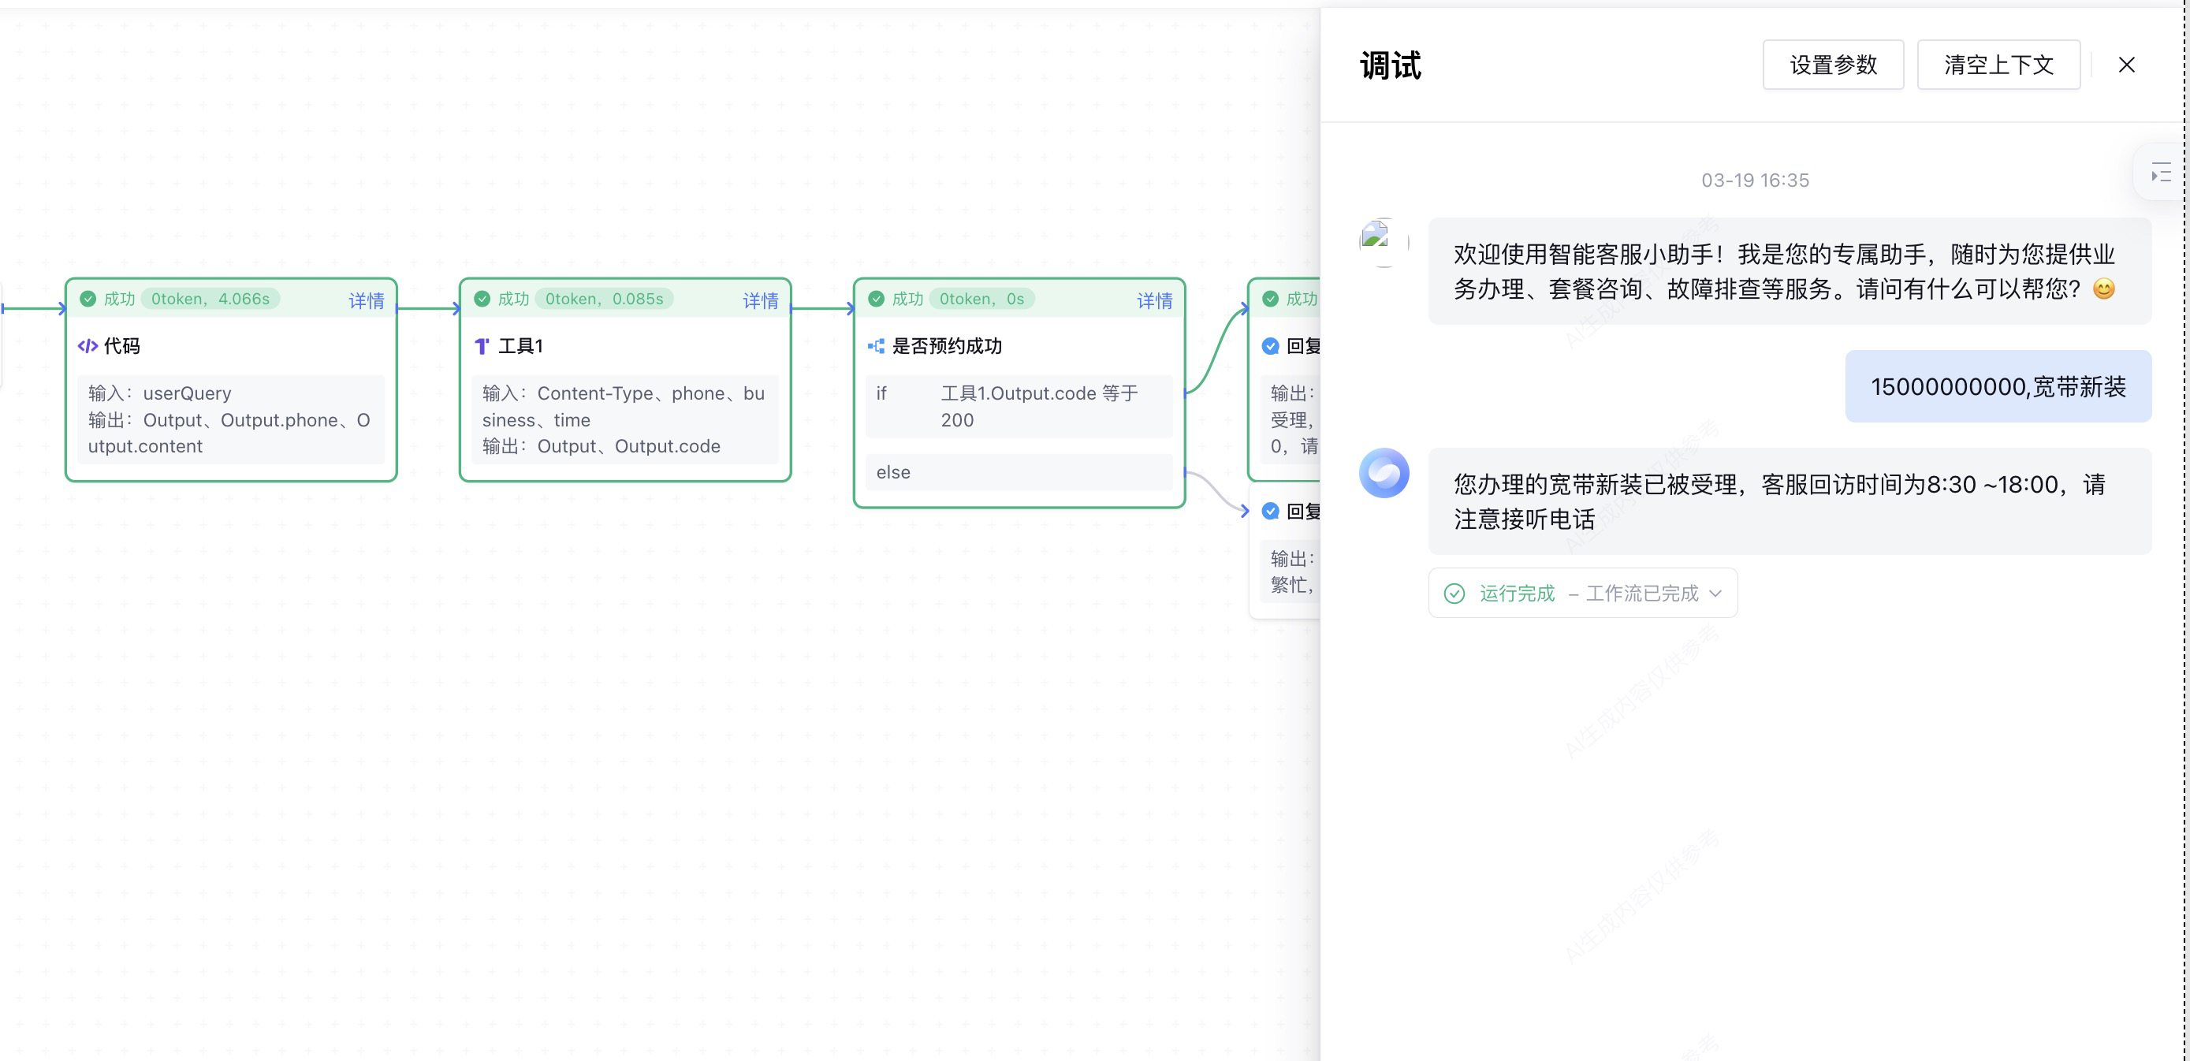The width and height of the screenshot is (2190, 1061).
Task: Click the 清空上下文 button
Action: [x=1998, y=65]
